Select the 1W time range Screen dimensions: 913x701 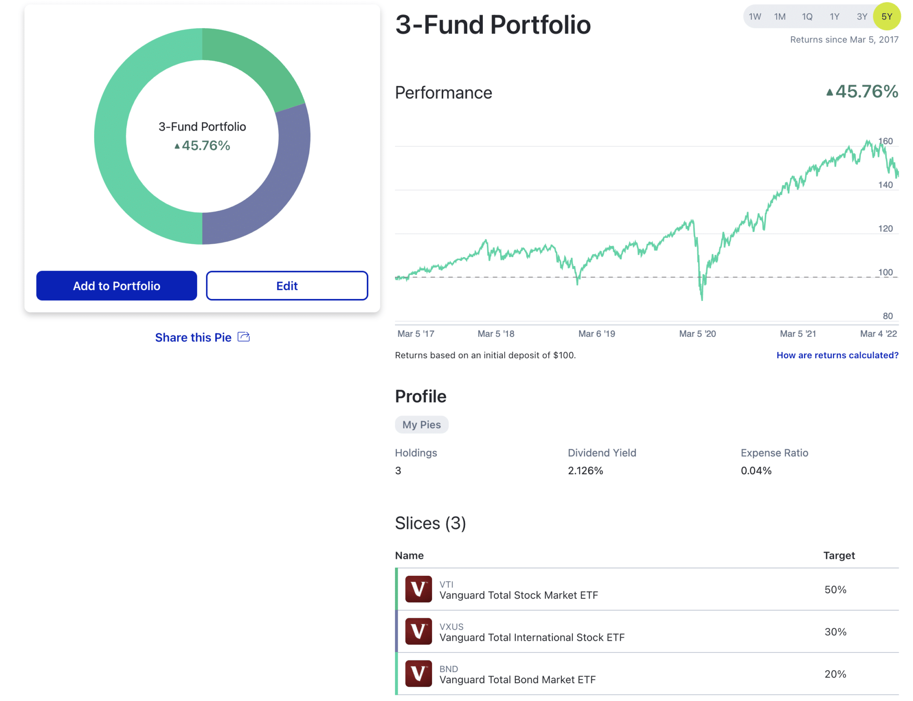(x=755, y=16)
